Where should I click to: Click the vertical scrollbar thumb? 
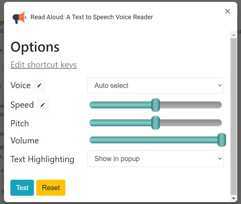coord(234,116)
